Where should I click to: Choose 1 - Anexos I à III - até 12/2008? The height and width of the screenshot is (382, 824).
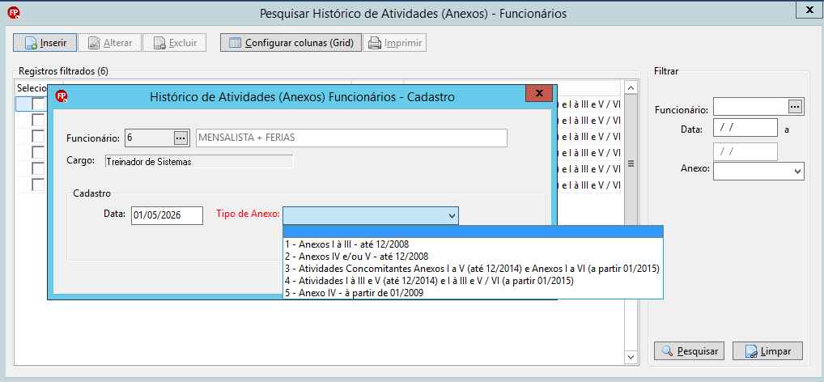tap(473, 244)
